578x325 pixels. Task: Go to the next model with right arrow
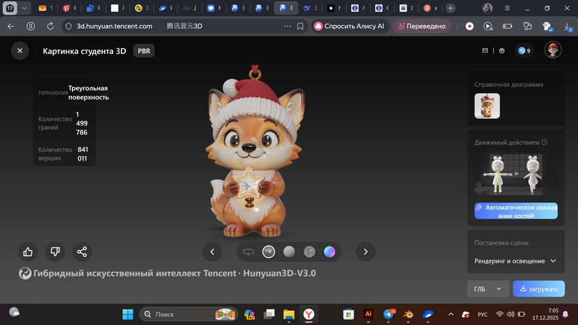(x=365, y=252)
